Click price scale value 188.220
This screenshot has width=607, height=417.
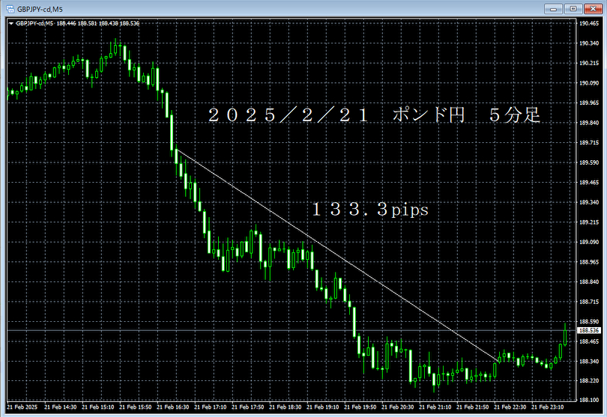[x=589, y=381]
